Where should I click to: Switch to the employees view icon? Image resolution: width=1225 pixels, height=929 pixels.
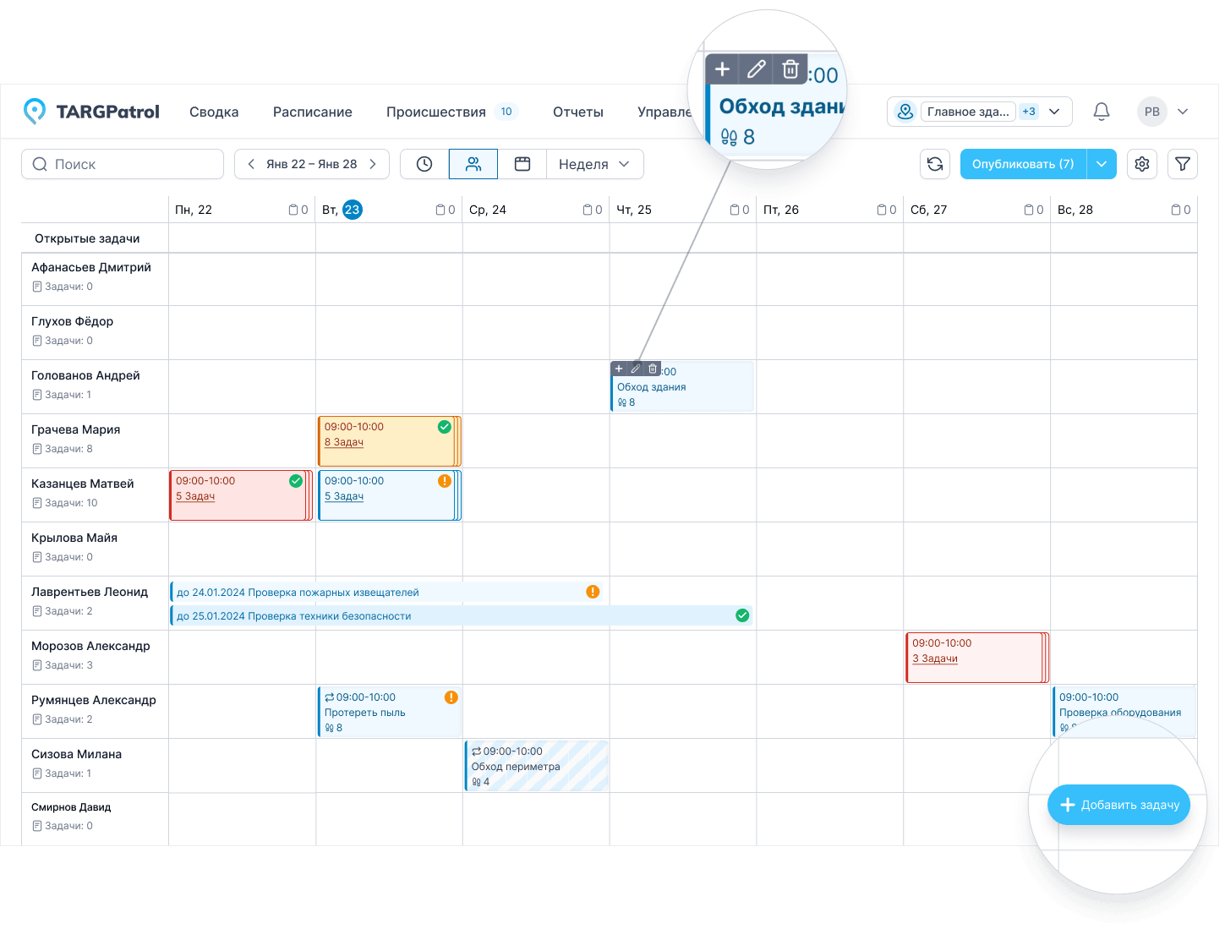coord(473,164)
